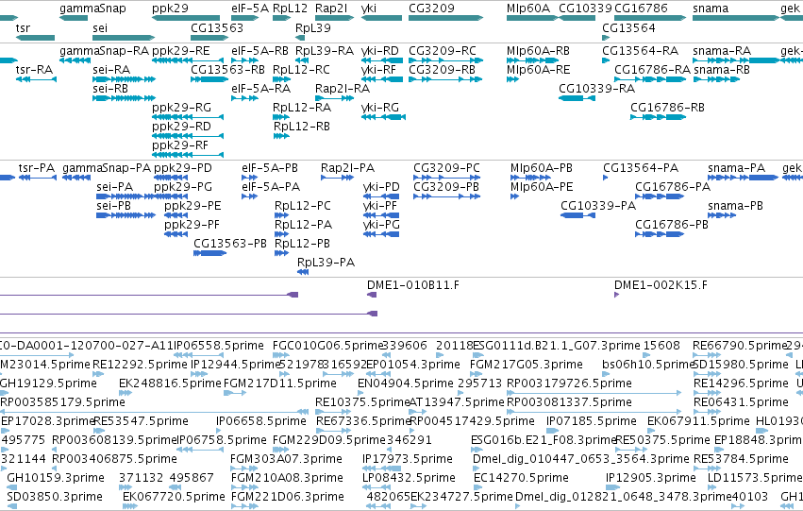Pick EST label EK248816.5prime
Screen dimensions: 803x511
point(170,383)
